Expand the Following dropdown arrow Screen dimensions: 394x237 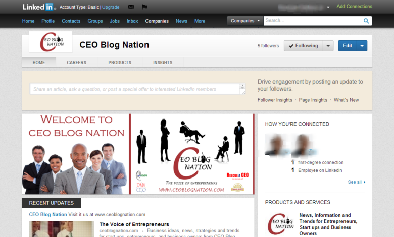click(x=328, y=46)
